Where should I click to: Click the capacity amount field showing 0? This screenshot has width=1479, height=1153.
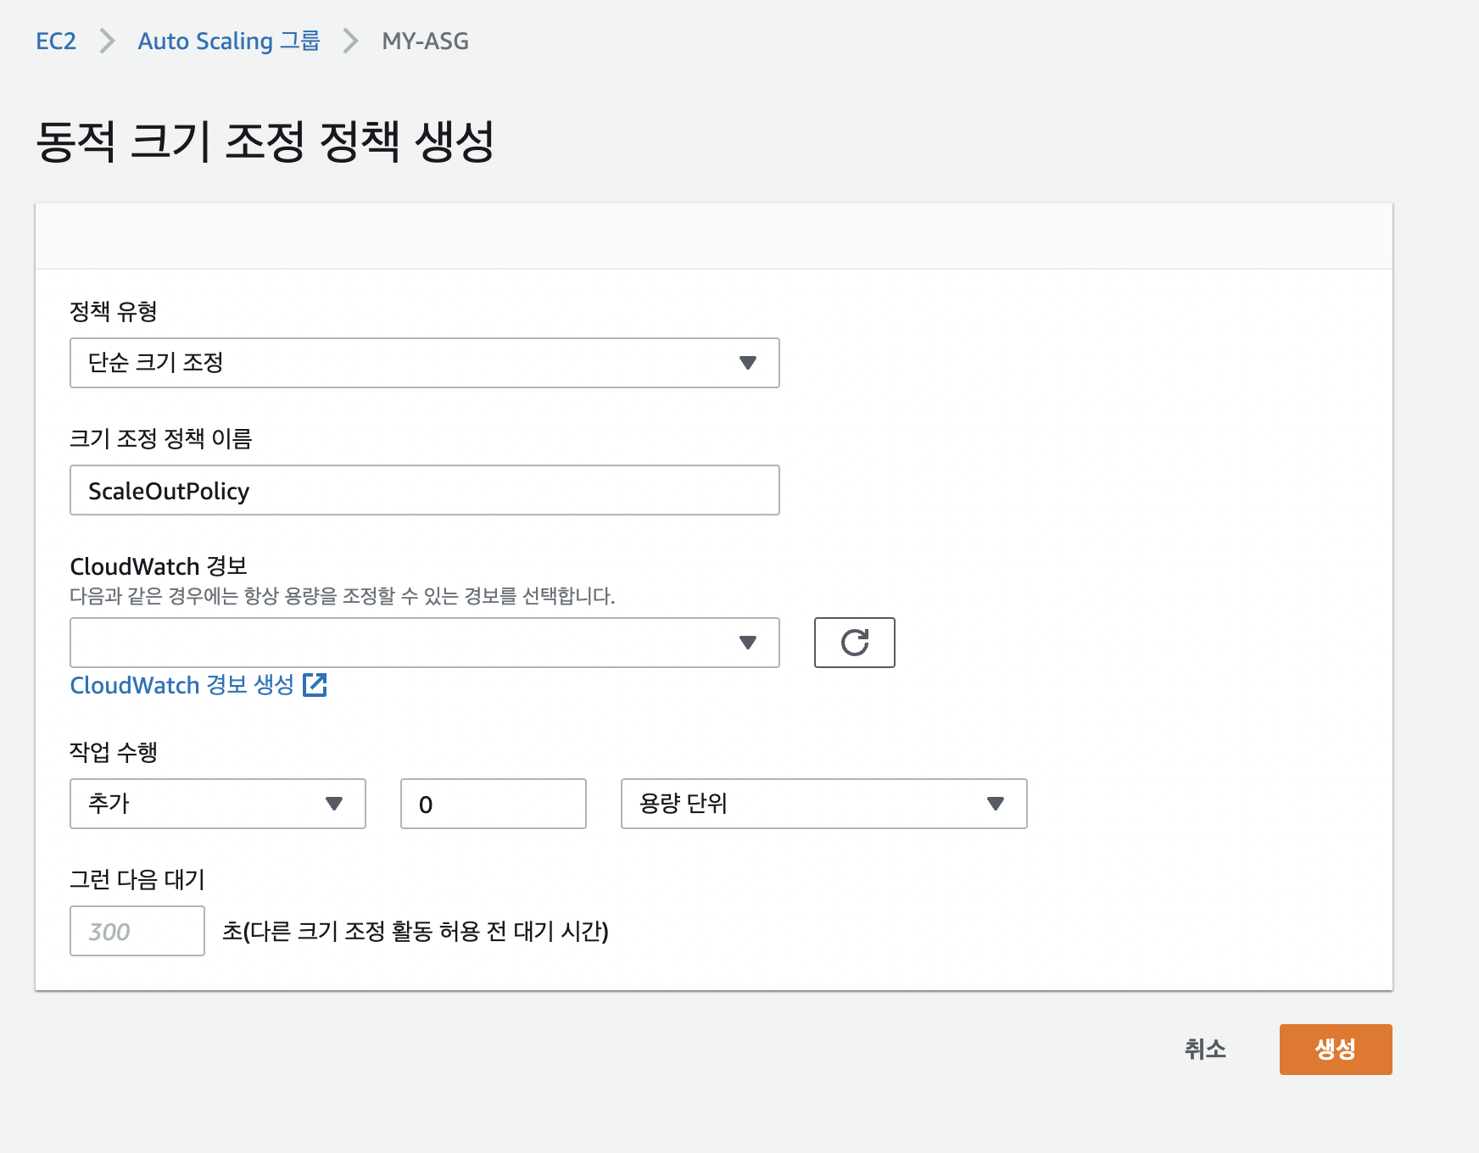coord(493,804)
